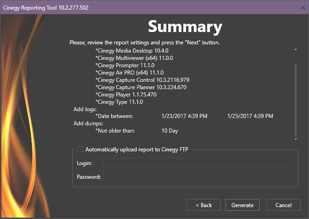Go back with the < Back button
Viewport: 309px width, 219px height.
pos(203,205)
